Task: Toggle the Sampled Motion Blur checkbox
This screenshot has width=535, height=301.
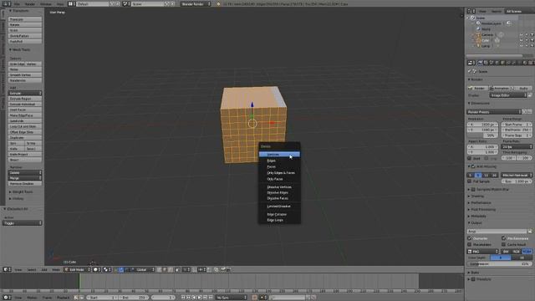Action: (473, 190)
